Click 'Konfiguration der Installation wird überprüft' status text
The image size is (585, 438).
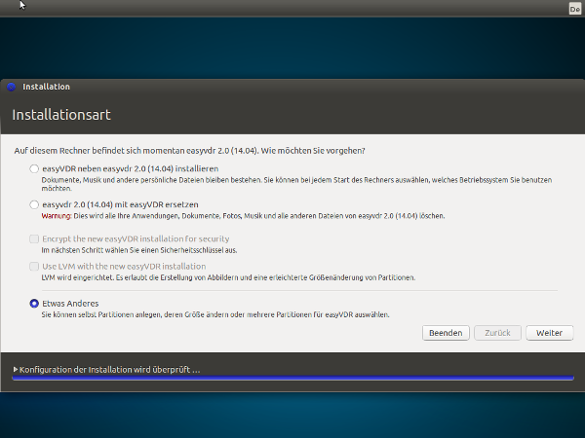click(109, 370)
